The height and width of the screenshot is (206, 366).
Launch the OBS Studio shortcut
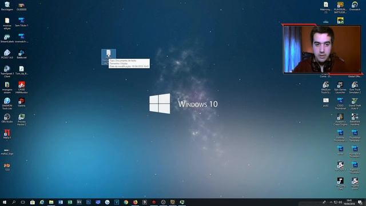tap(7, 118)
